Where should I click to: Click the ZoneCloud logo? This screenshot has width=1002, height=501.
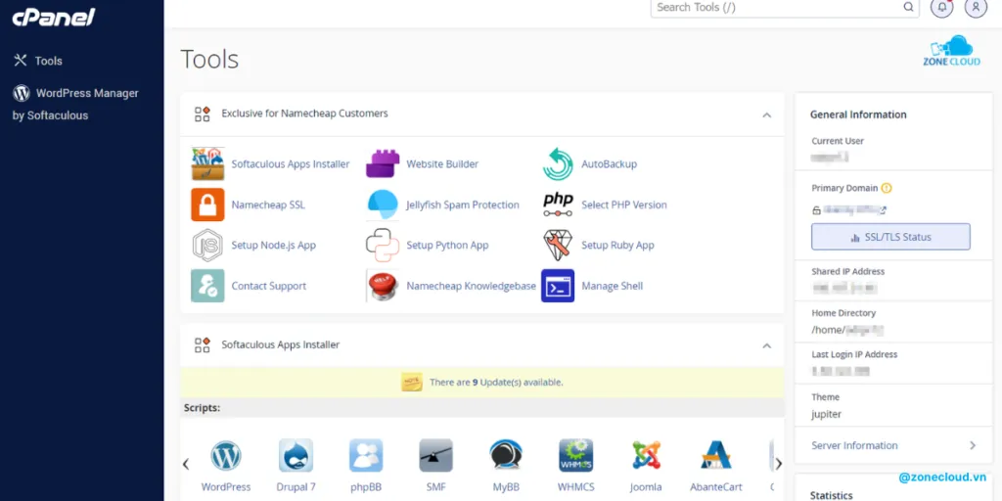pyautogui.click(x=951, y=51)
